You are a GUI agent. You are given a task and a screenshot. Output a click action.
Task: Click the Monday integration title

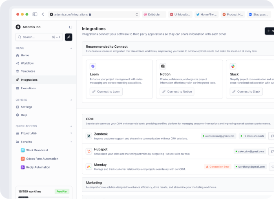(x=100, y=165)
